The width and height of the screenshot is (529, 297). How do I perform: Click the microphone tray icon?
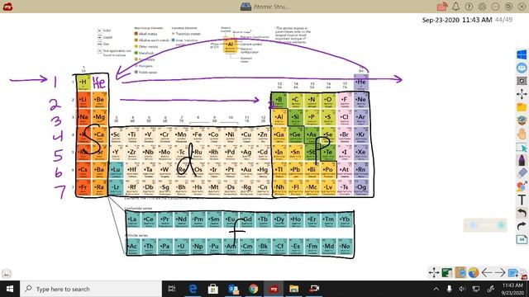(449, 289)
